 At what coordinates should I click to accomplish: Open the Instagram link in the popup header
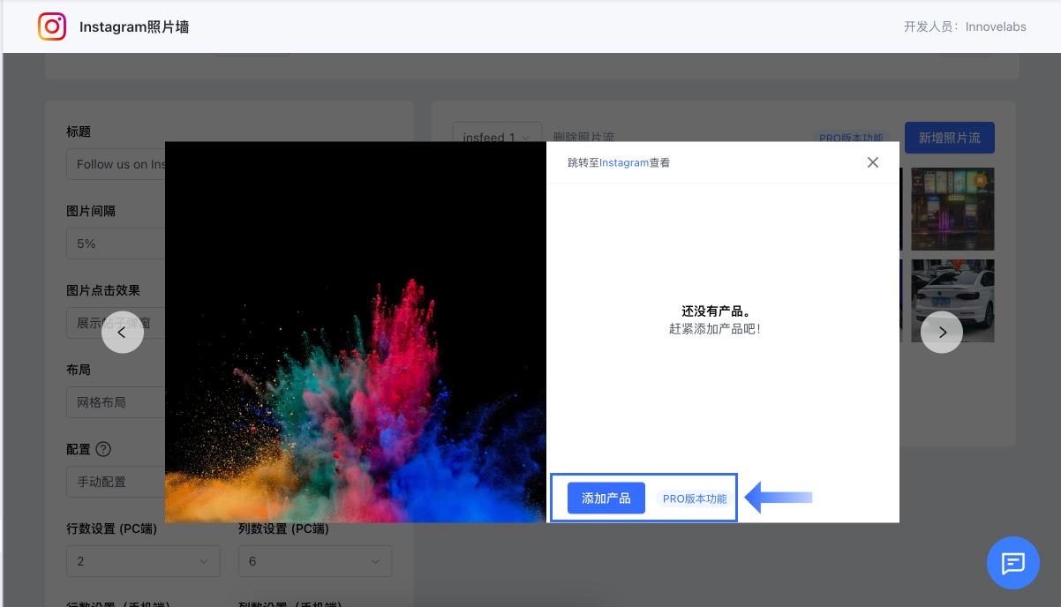pyautogui.click(x=624, y=163)
